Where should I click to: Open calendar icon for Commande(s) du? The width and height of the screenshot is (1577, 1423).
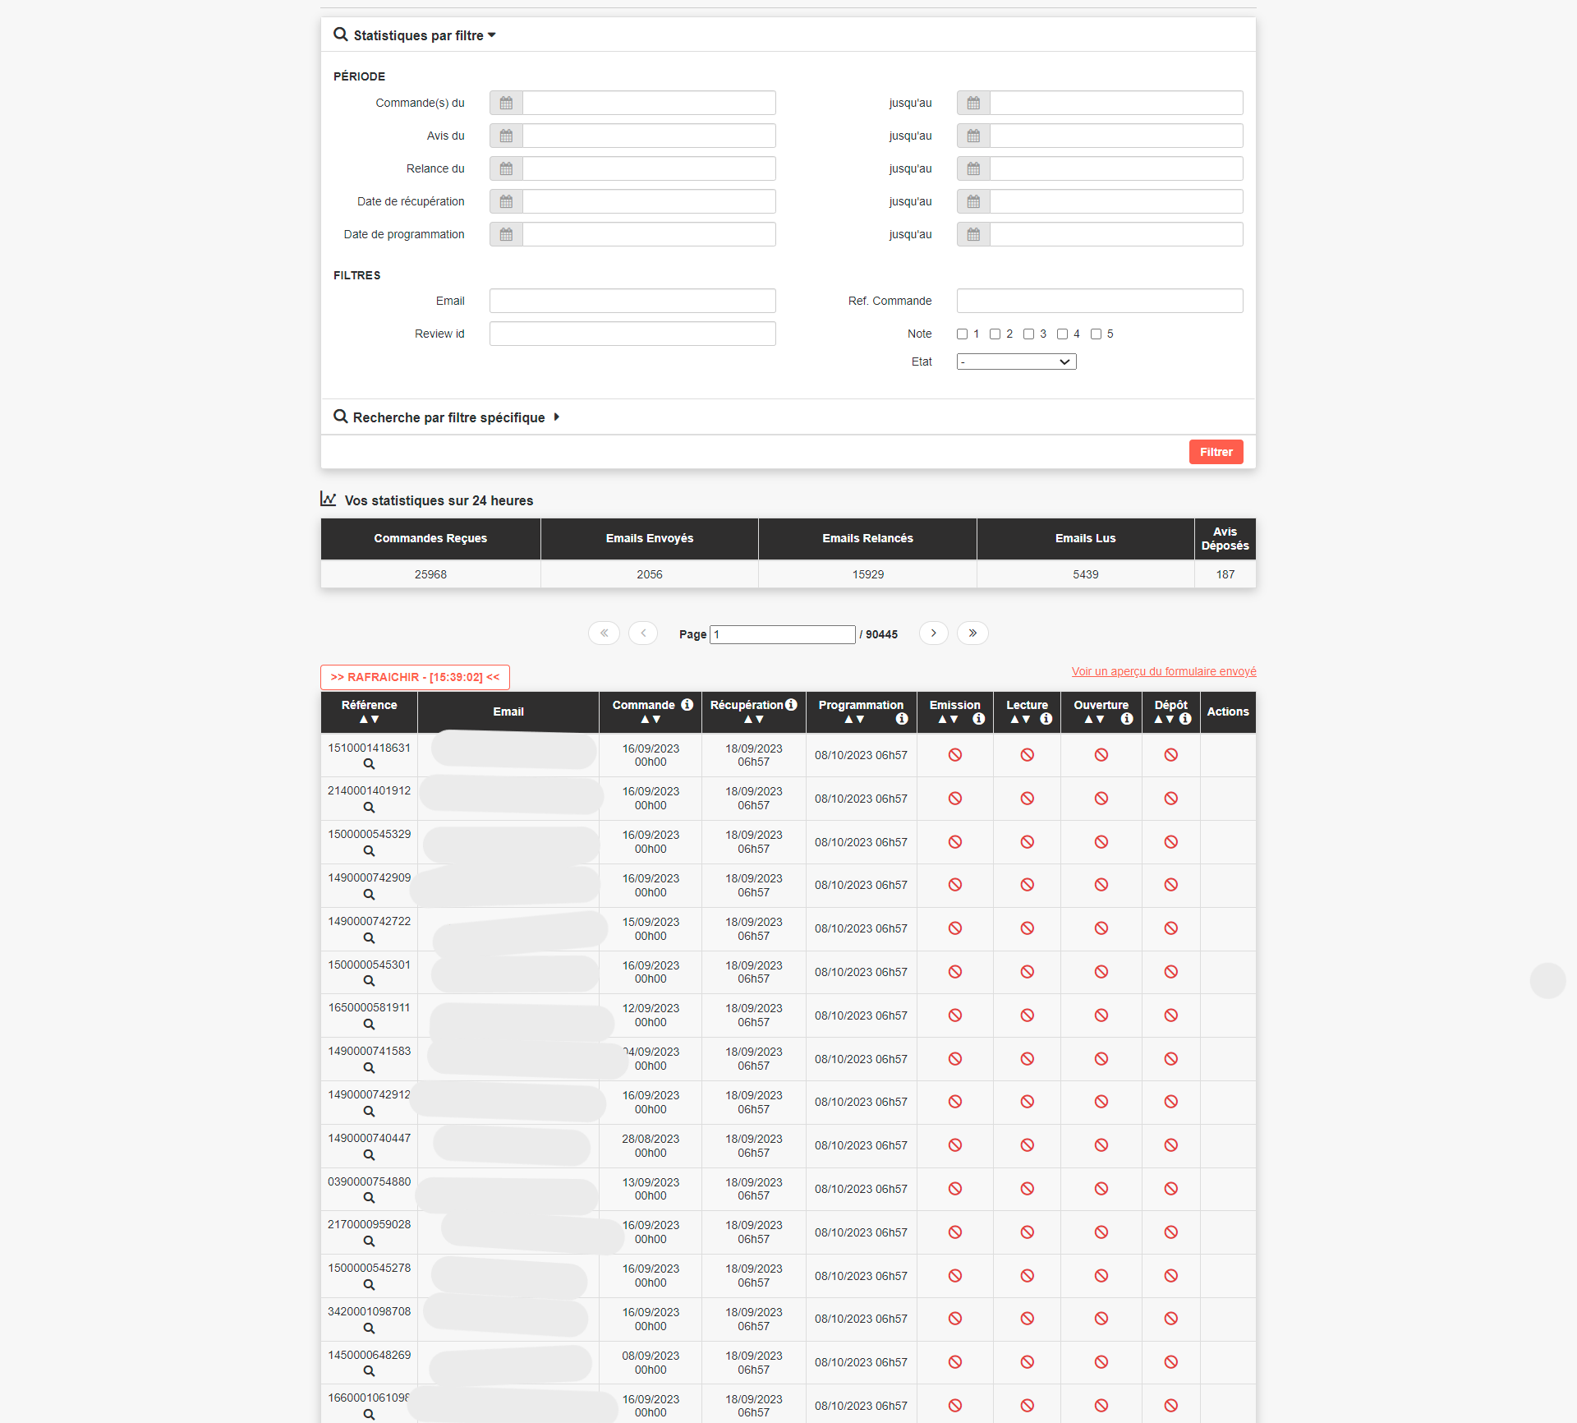(x=506, y=104)
